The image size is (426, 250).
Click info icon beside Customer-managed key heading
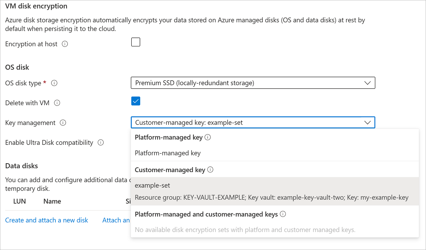[210, 170]
